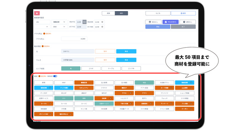Viewport: 232px width, 130px height.
Task: Click the calendar icon purple reservation button
Action: tap(171, 22)
